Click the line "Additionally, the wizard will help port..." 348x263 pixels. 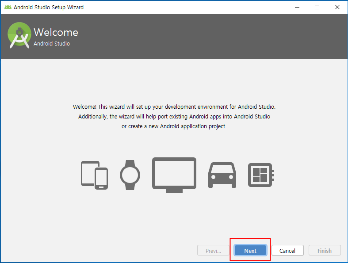pos(174,117)
